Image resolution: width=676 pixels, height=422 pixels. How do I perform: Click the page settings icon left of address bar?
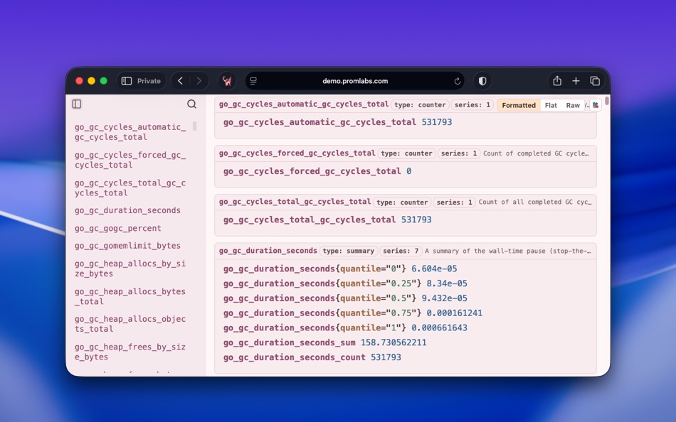pyautogui.click(x=252, y=81)
